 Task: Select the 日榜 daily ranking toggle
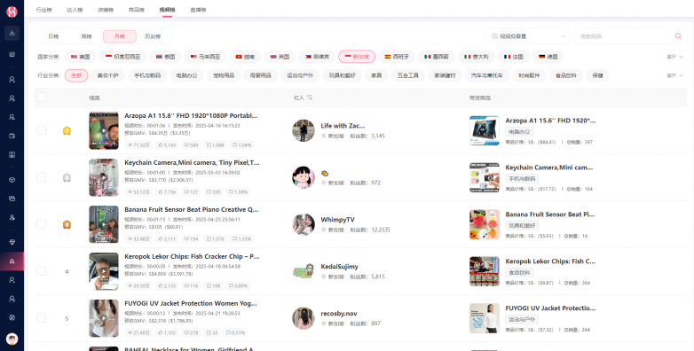53,36
